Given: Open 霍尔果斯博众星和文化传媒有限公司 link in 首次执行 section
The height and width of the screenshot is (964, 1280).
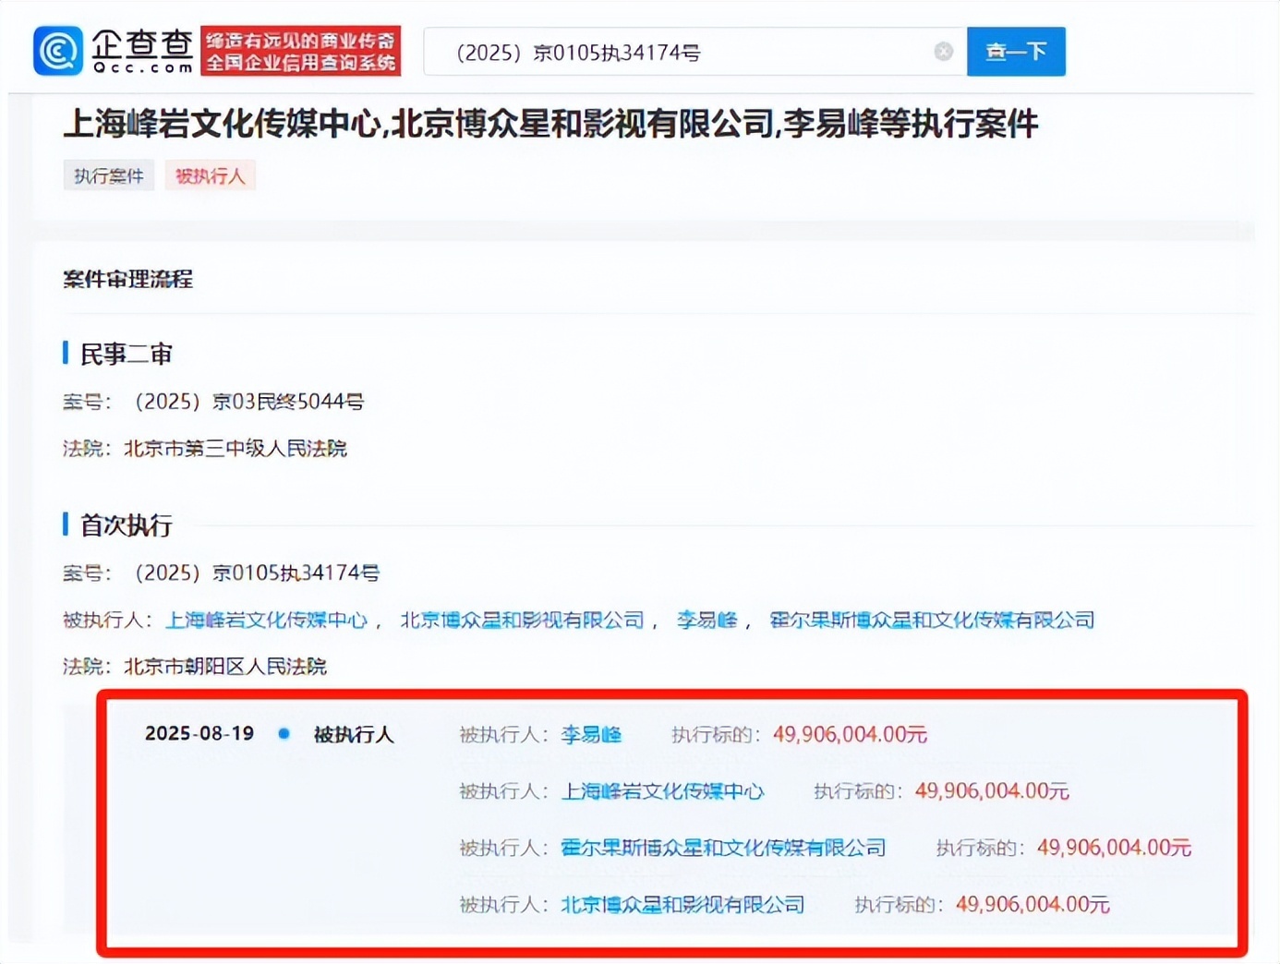Looking at the screenshot, I should coord(932,620).
